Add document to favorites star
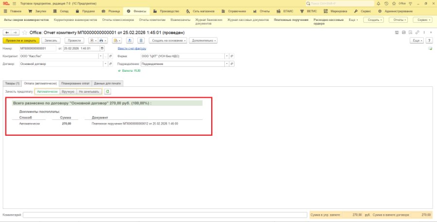The height and width of the screenshot is (222, 437). coord(25,32)
